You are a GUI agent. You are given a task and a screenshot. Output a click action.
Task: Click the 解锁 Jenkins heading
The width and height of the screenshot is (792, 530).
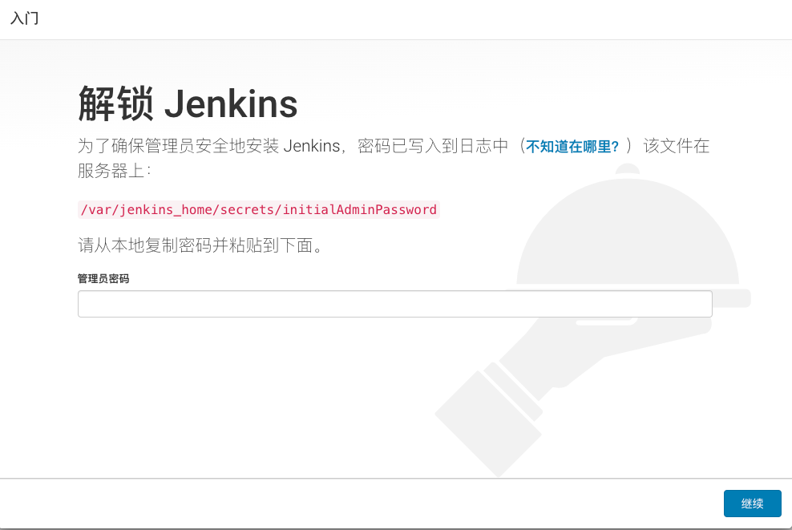point(188,103)
